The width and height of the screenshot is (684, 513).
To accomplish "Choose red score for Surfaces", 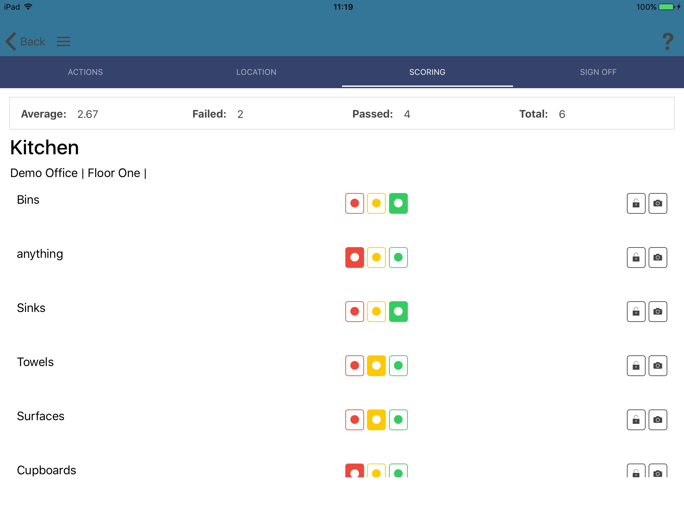I will pyautogui.click(x=355, y=420).
